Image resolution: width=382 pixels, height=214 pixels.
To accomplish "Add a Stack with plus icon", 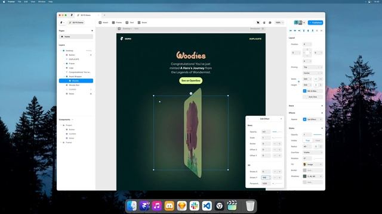I will [x=322, y=106].
